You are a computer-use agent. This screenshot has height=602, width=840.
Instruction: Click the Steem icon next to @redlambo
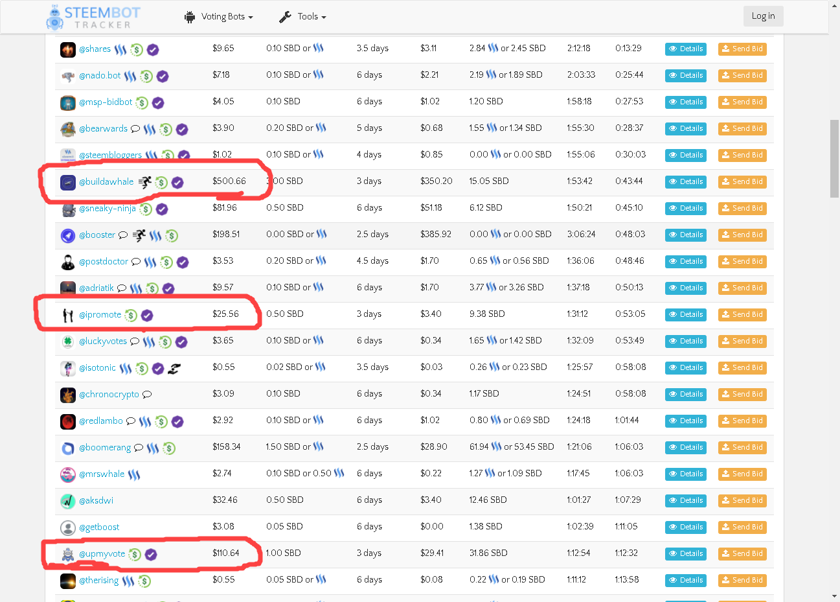(x=145, y=422)
